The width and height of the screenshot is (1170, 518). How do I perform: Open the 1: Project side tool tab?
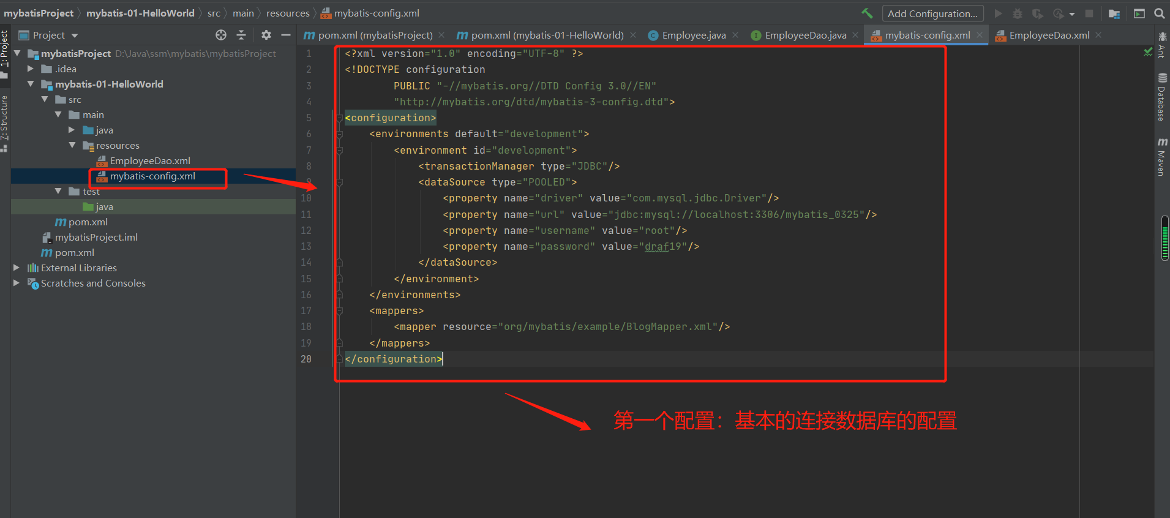click(x=5, y=54)
